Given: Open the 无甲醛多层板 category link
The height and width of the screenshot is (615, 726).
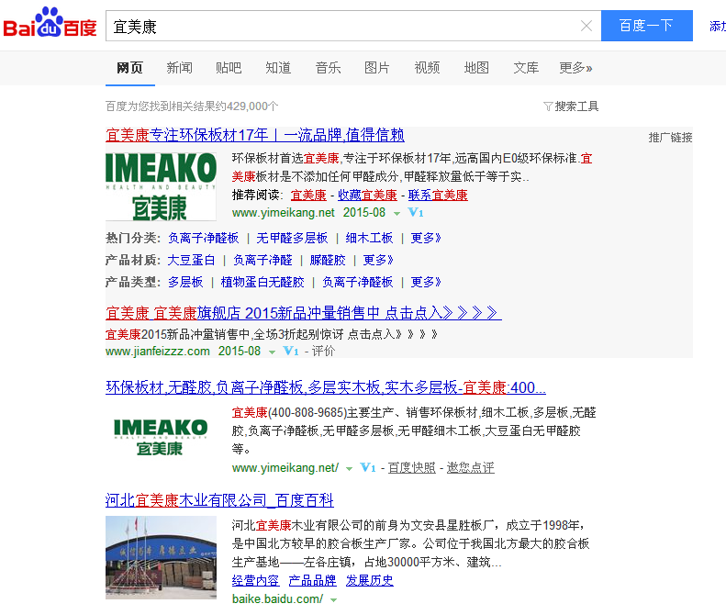Looking at the screenshot, I should [292, 238].
